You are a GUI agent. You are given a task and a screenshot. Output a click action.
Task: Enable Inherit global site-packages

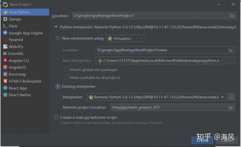point(66,70)
